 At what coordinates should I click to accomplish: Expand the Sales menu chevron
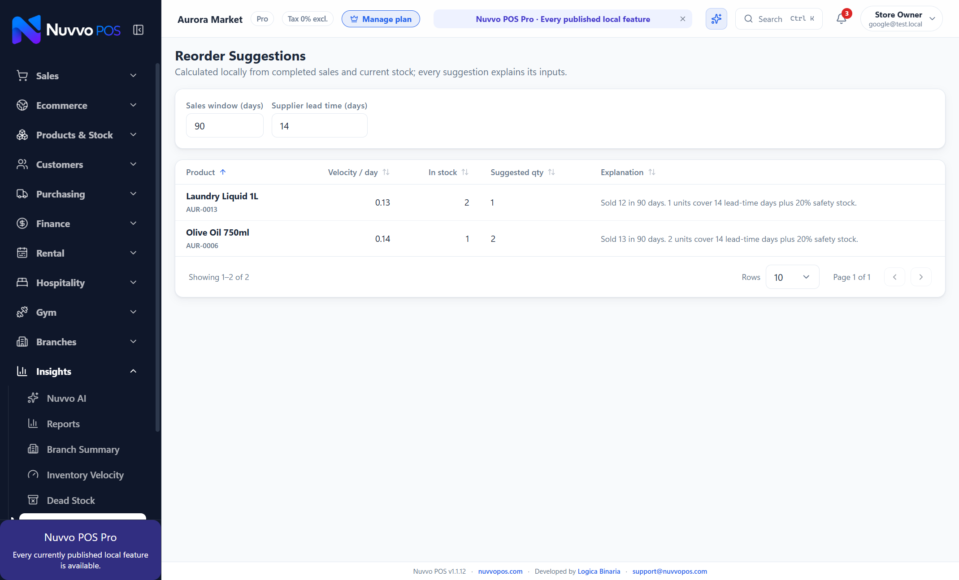[x=133, y=76]
